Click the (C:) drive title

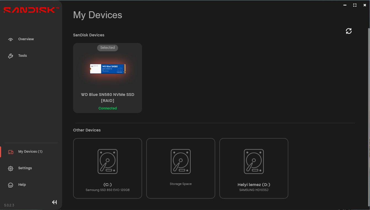point(108,185)
